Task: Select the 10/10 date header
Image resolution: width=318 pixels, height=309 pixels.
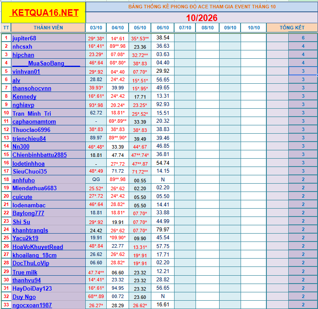Action: point(254,28)
